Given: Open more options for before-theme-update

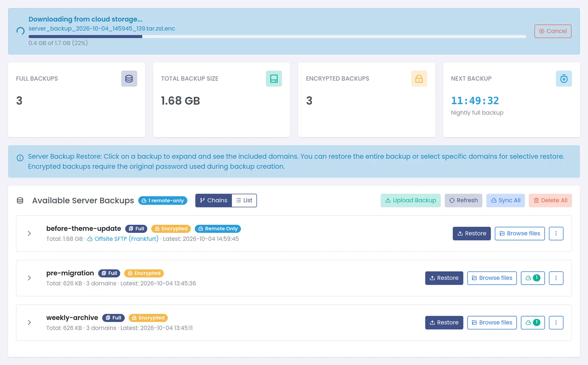Looking at the screenshot, I should [x=556, y=234].
